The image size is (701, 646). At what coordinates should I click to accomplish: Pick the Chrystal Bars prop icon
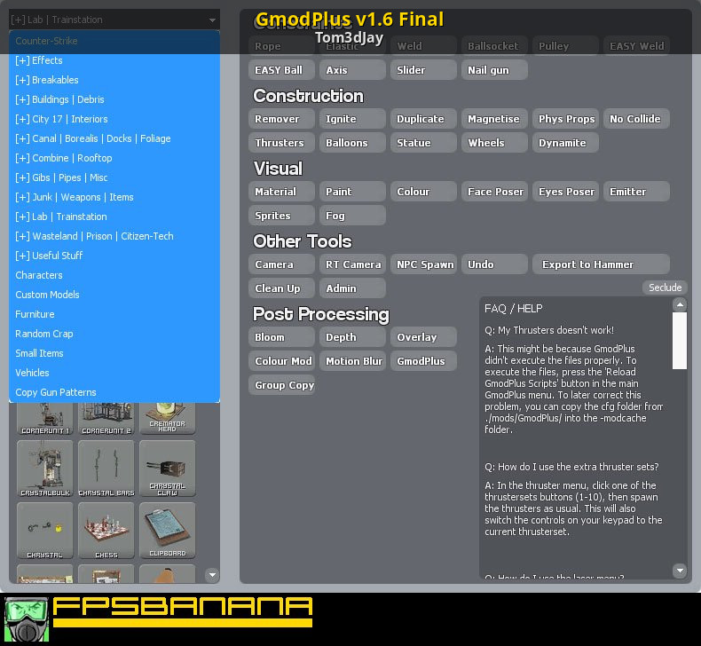(x=106, y=469)
